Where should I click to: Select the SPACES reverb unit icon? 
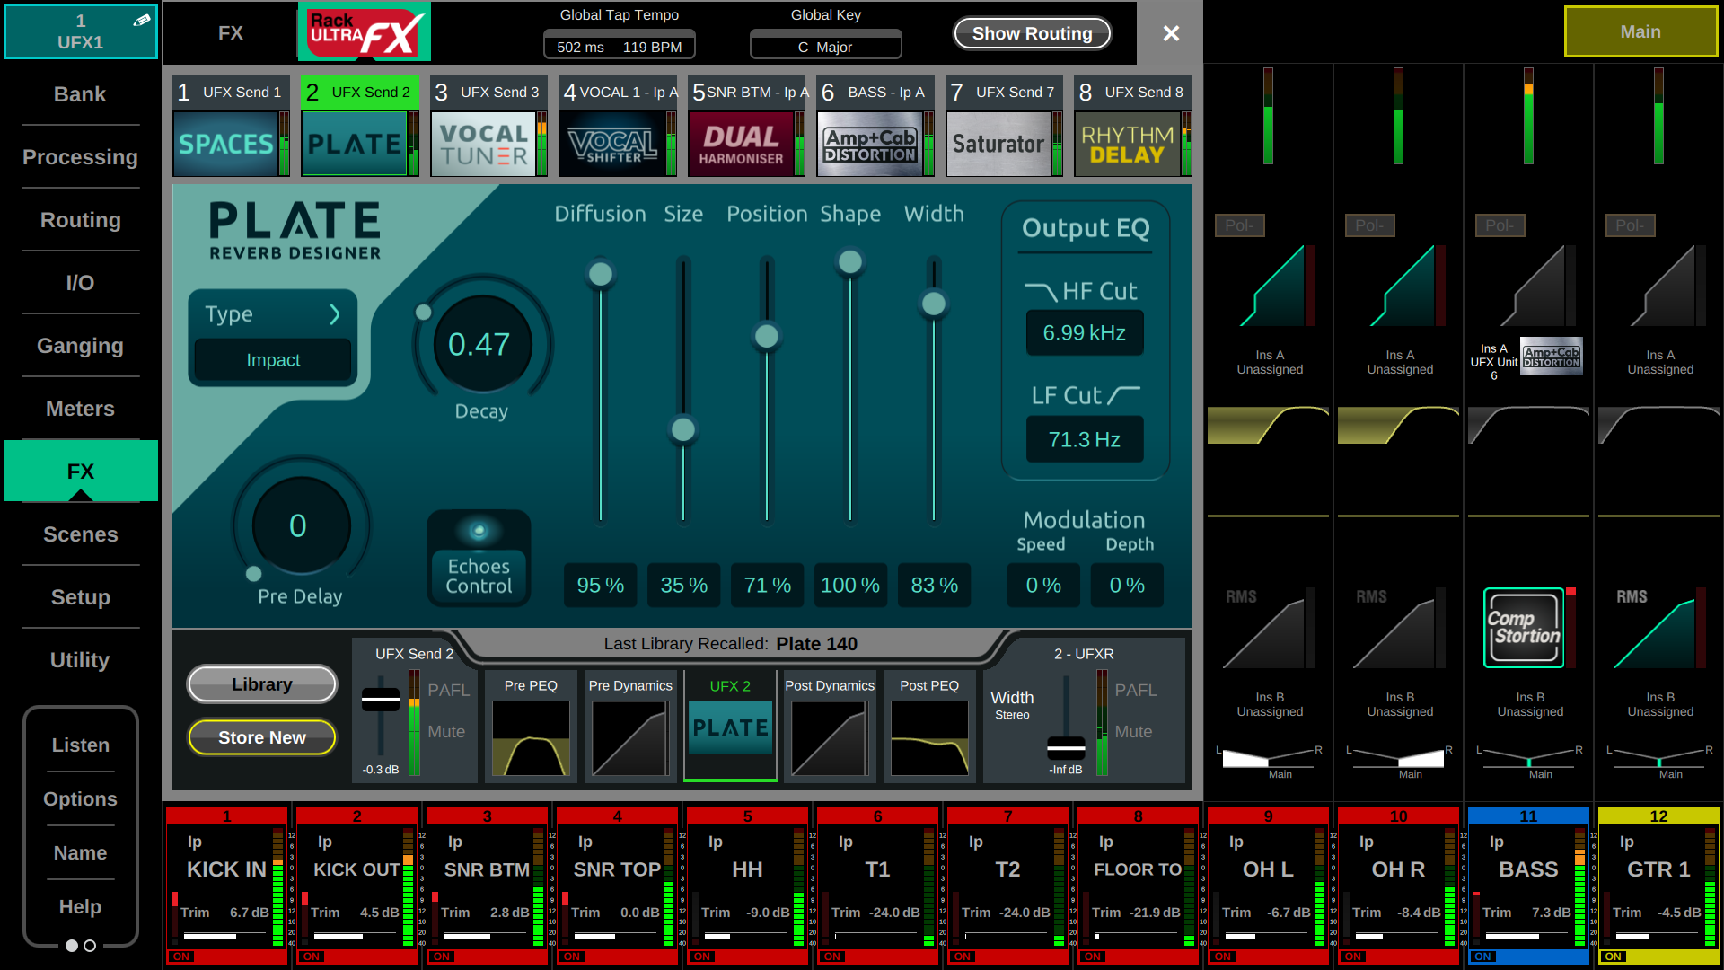click(225, 144)
